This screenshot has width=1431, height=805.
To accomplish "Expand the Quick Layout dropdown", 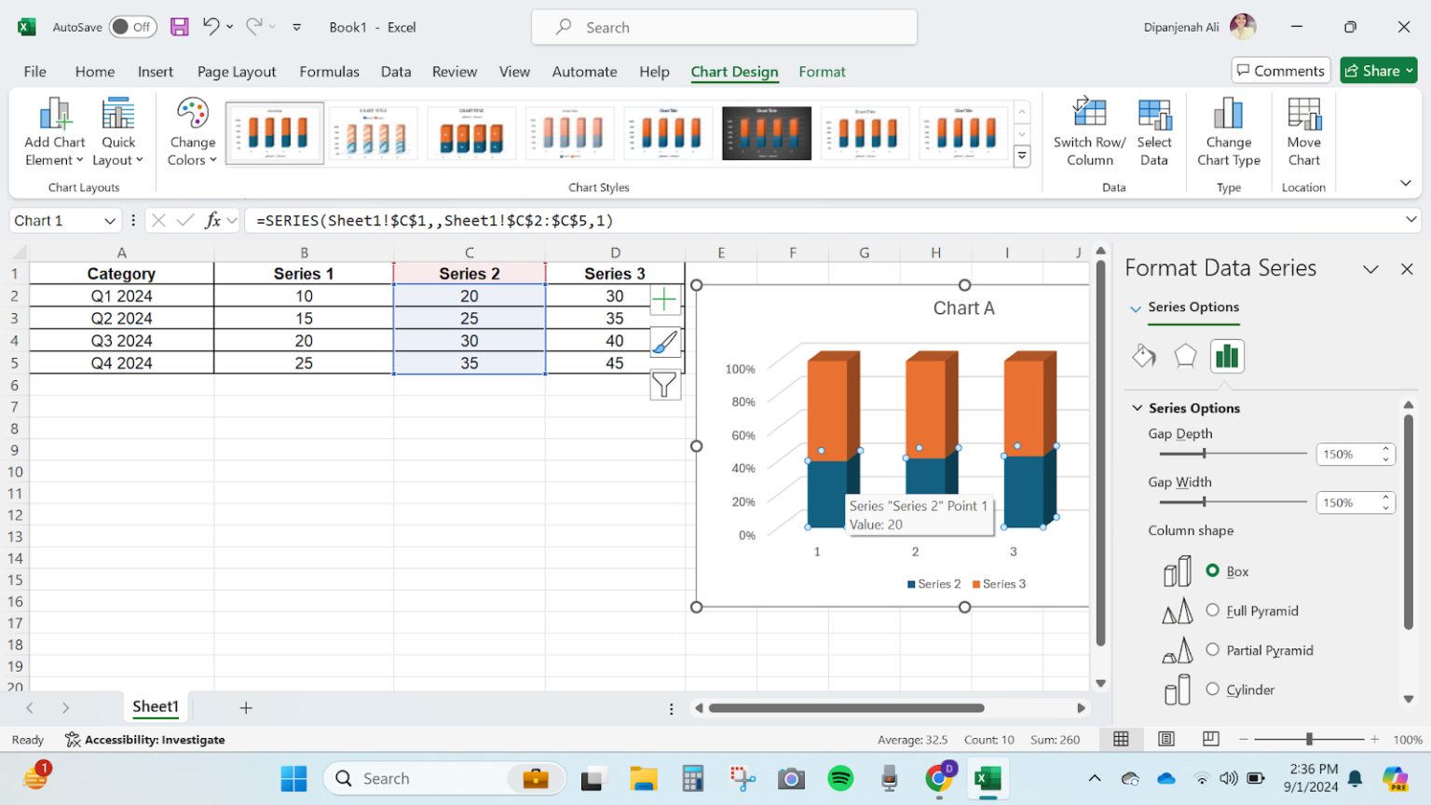I will point(117,131).
